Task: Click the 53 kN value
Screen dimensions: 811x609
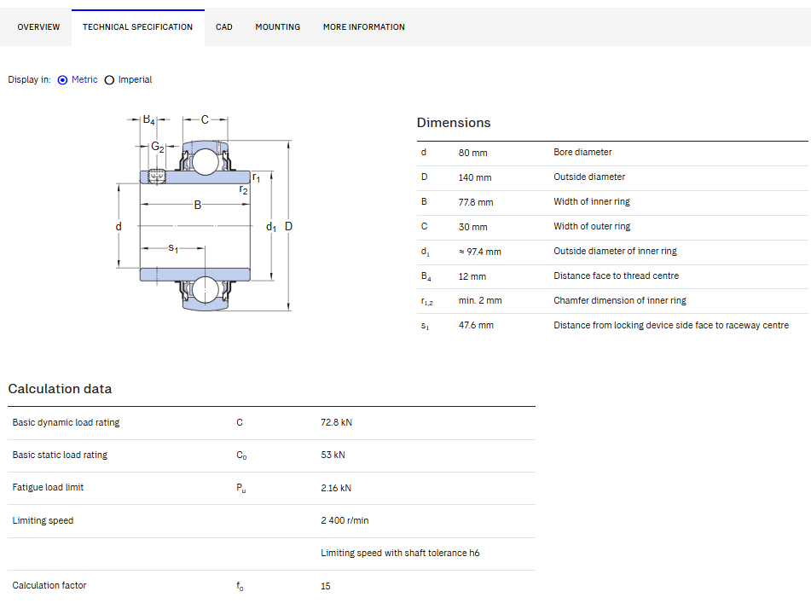Action: tap(333, 455)
